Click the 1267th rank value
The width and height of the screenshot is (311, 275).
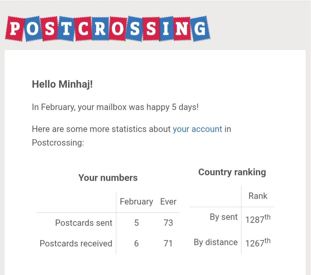tap(258, 242)
